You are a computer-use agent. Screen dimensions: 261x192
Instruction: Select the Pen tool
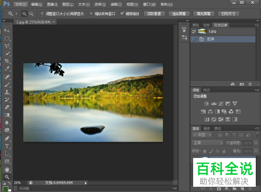(7, 138)
